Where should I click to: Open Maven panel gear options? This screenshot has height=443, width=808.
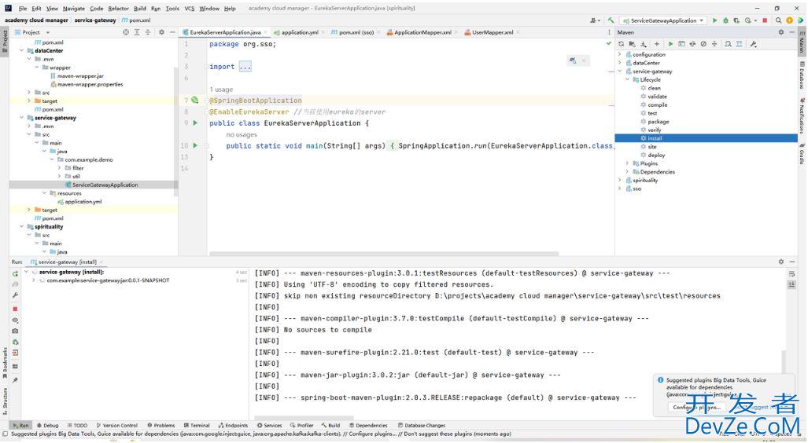tap(781, 32)
